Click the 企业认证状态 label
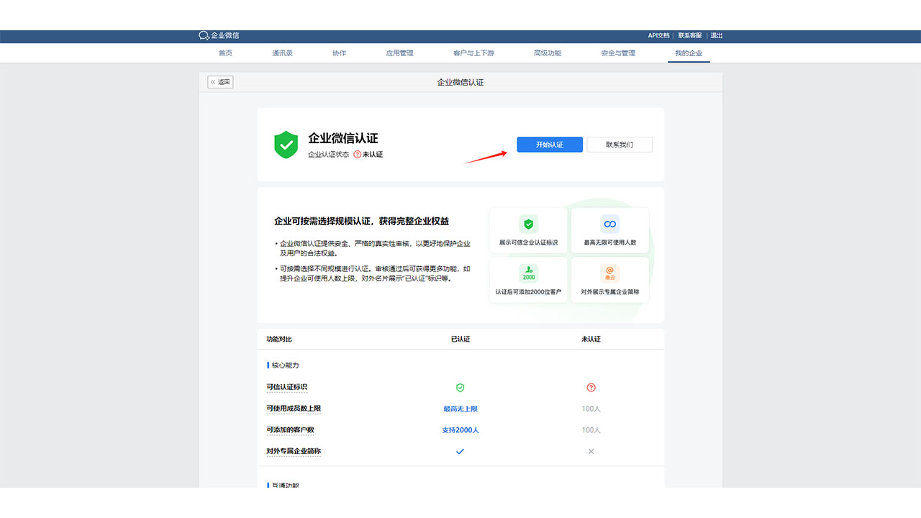The width and height of the screenshot is (921, 518). [329, 154]
